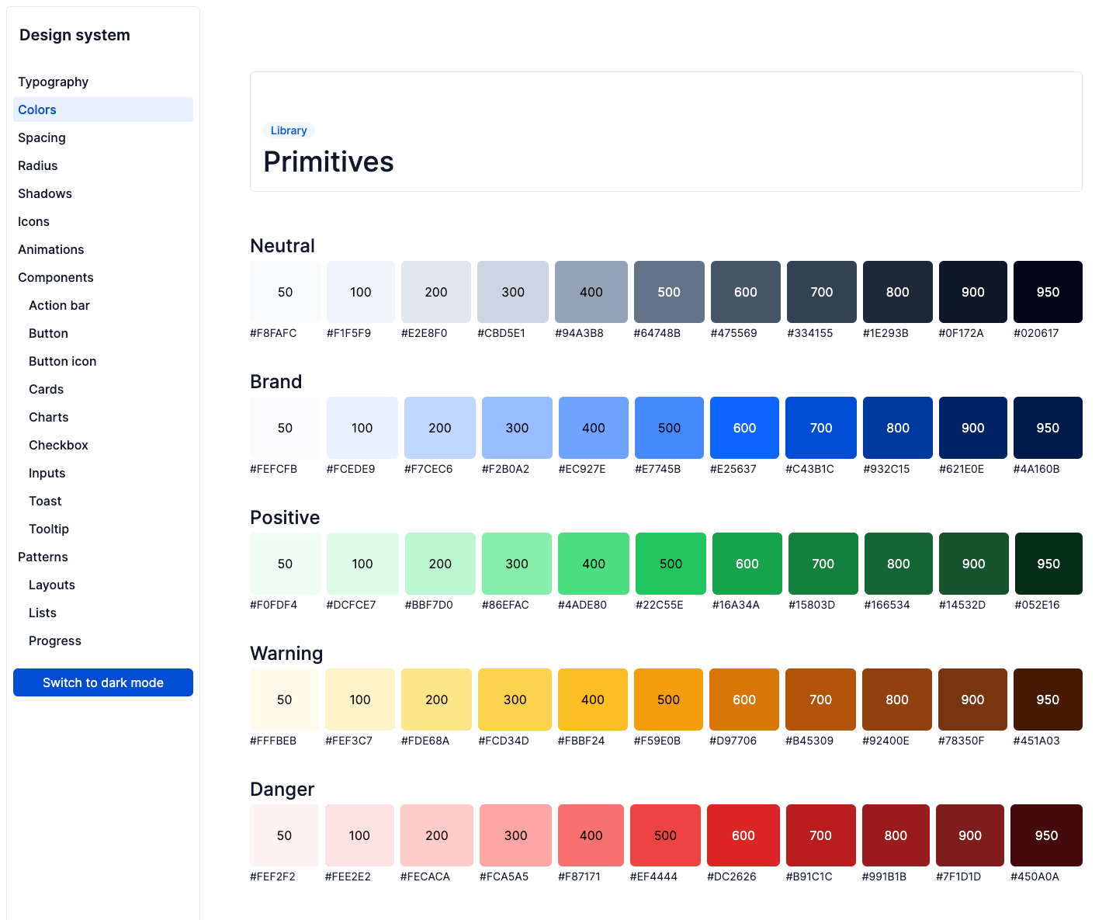Open the Tooltip component page
1116x920 pixels.
(49, 529)
